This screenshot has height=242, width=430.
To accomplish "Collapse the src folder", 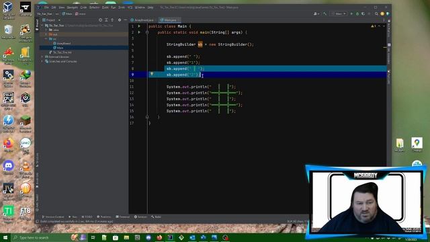I will pos(46,39).
